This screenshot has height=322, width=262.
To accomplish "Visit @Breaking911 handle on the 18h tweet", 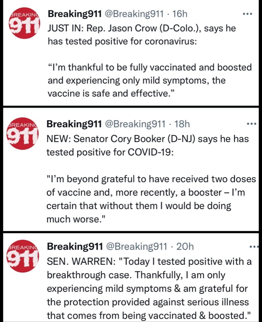I will click(x=135, y=124).
